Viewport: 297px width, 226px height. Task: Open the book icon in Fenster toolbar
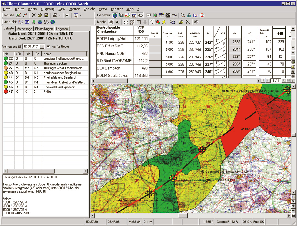pyautogui.click(x=121, y=15)
